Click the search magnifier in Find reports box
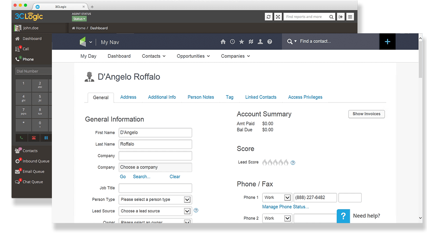The width and height of the screenshot is (427, 242). [331, 17]
